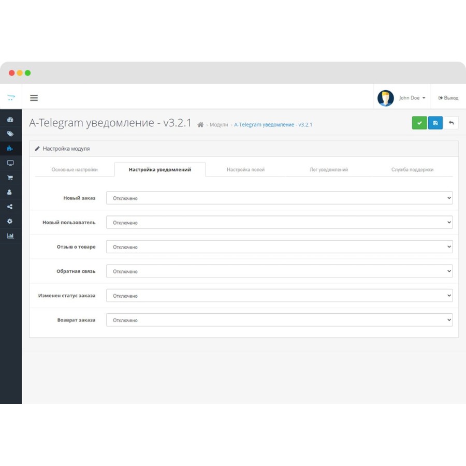This screenshot has width=466, height=466.
Task: Click the Обратная связь label
Action: point(76,271)
